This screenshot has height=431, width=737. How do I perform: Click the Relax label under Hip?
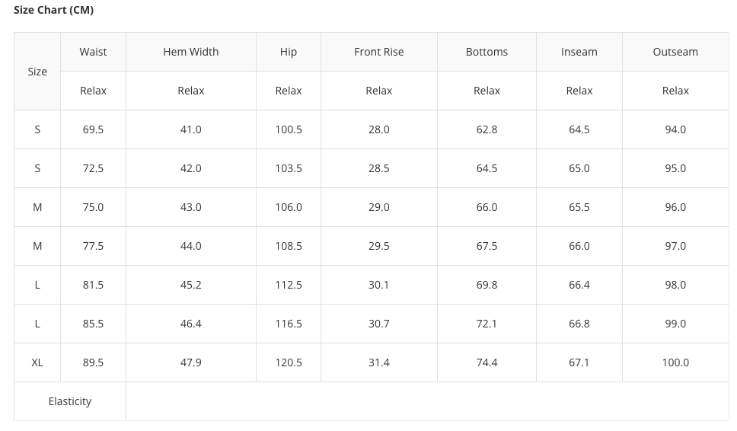pos(289,91)
